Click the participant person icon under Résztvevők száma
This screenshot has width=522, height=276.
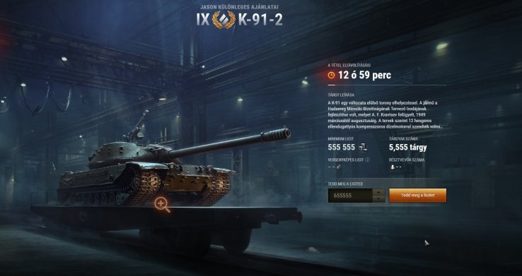[393, 167]
